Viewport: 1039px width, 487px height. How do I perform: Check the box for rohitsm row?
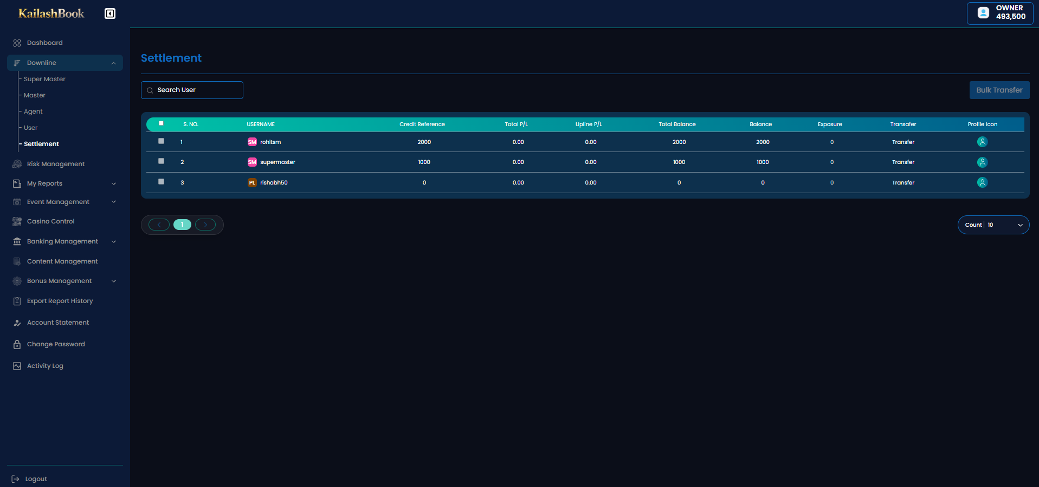tap(161, 141)
